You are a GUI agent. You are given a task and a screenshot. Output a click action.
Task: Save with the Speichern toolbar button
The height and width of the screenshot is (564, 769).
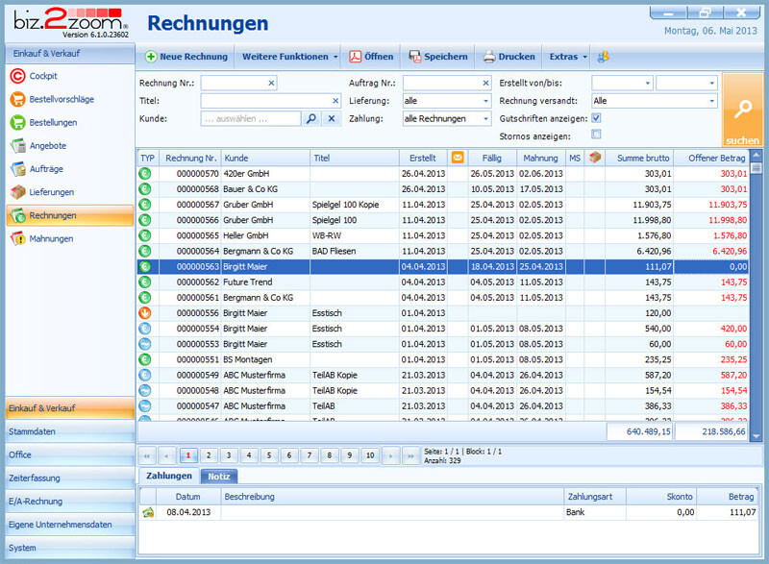438,57
